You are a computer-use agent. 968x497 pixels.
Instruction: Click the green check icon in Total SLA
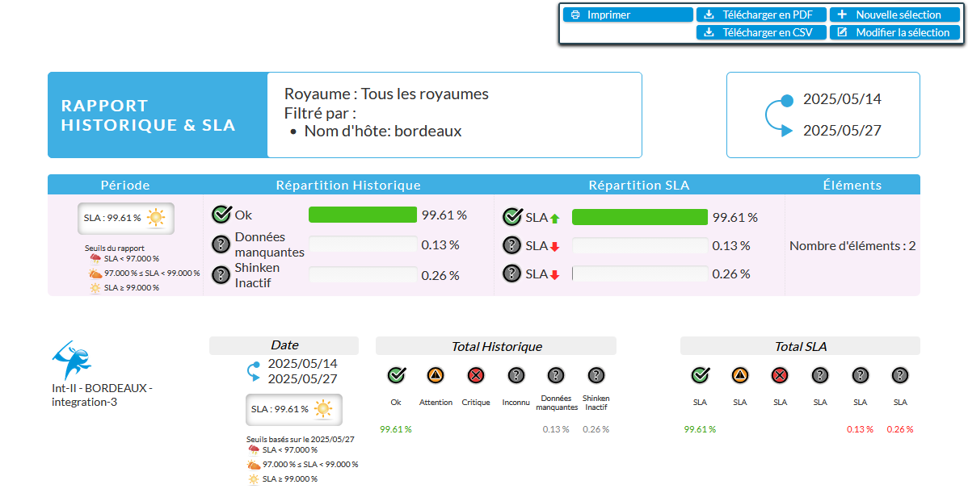[700, 375]
